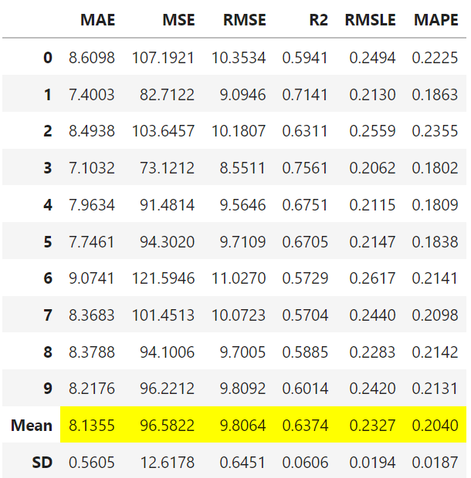Click highlighted mean MAPE 0.2040
The height and width of the screenshot is (478, 471).
435,426
